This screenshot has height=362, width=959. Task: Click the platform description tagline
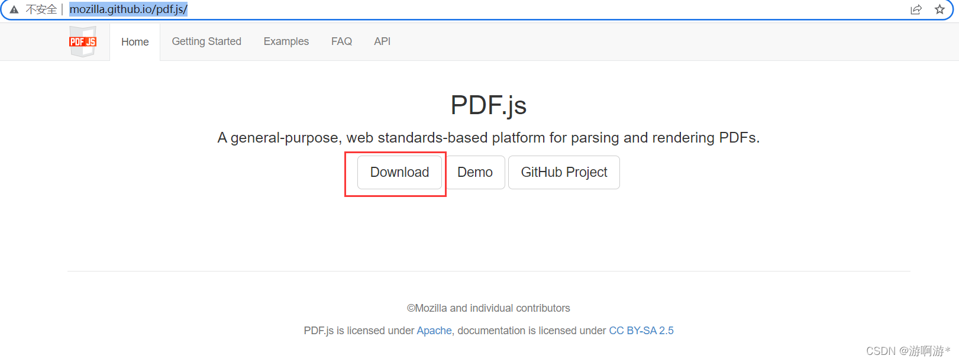point(488,137)
